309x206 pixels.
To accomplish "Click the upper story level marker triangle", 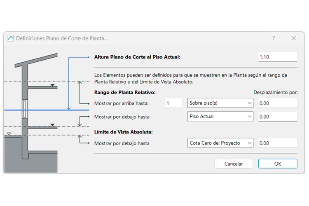I will 52,85.
